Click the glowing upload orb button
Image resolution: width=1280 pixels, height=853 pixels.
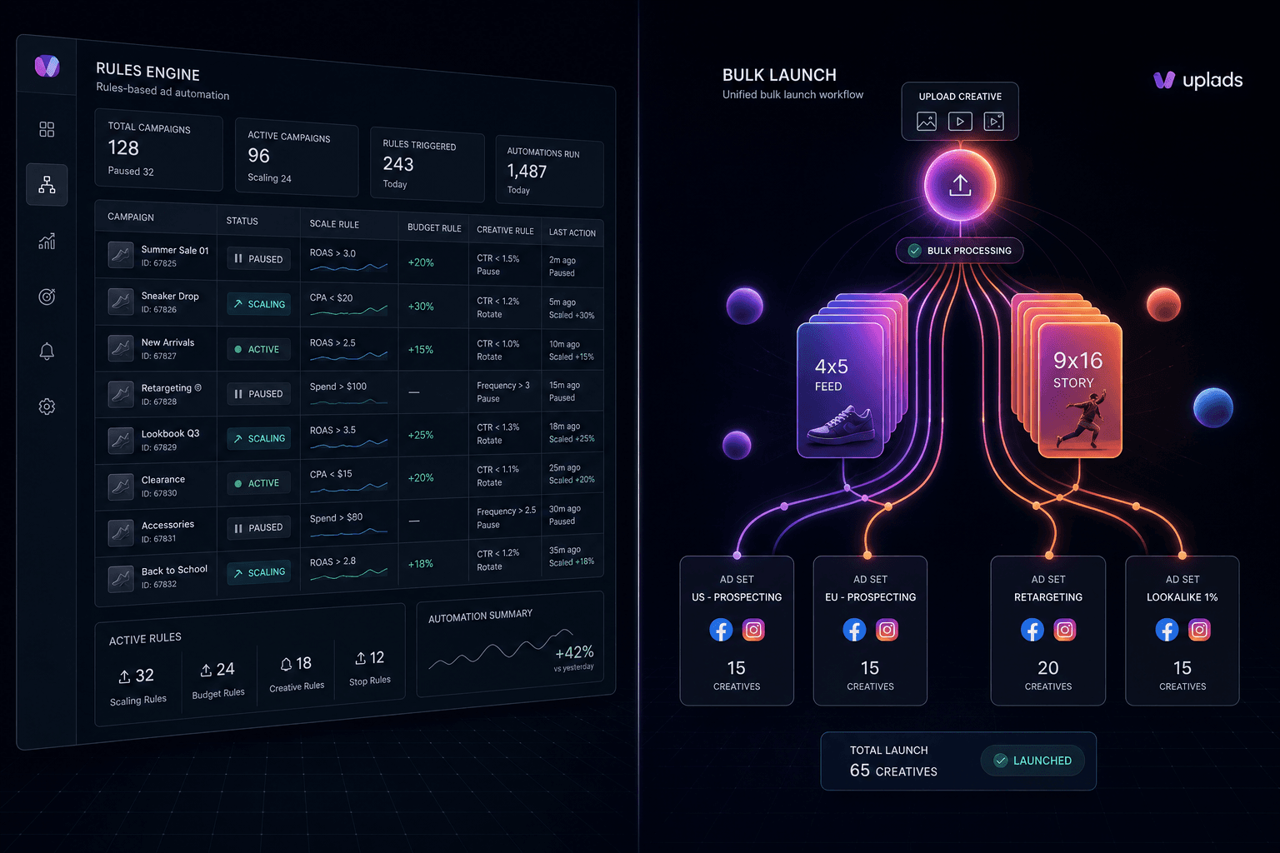coord(960,185)
